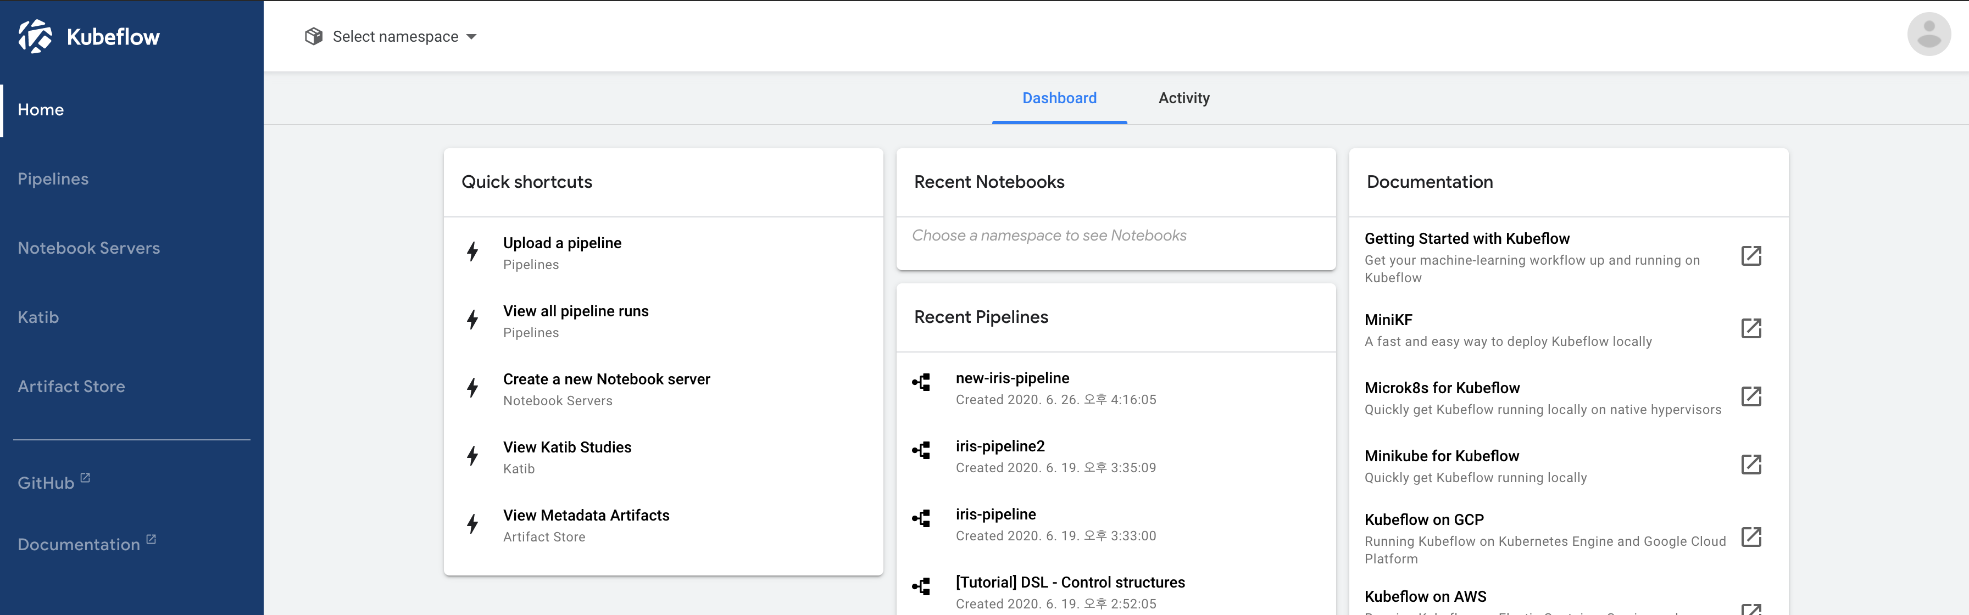
Task: Click the Recent Notebooks heading
Action: [x=989, y=182]
